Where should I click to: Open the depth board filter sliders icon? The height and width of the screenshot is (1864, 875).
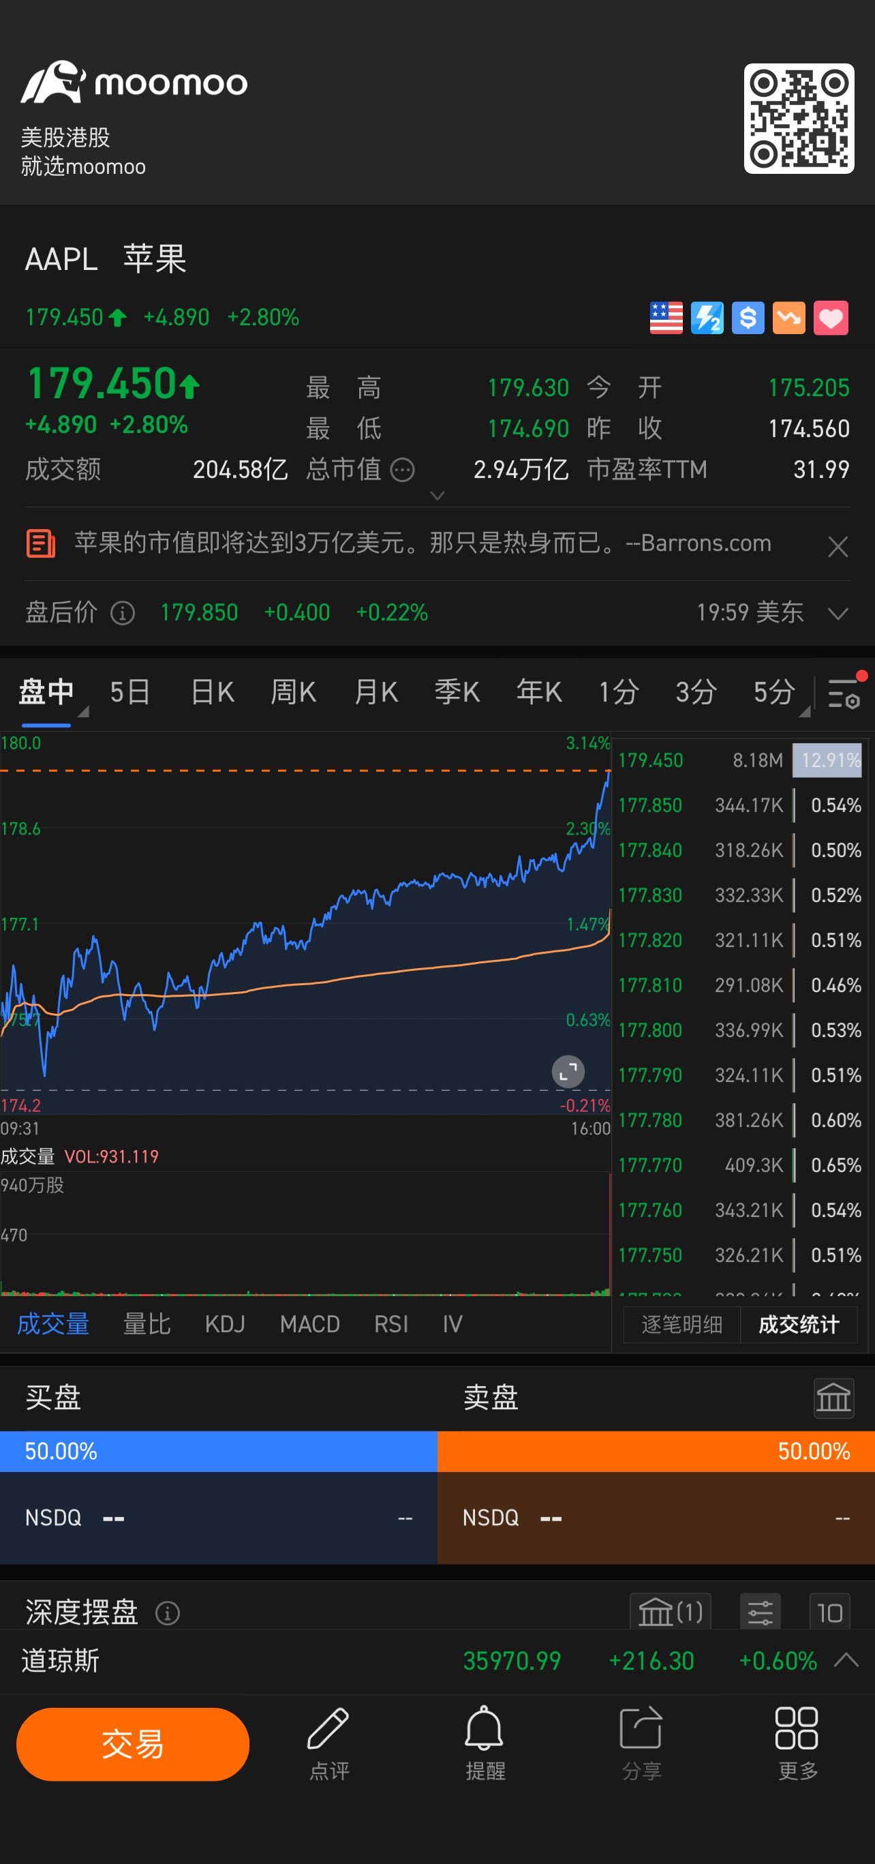click(760, 1612)
